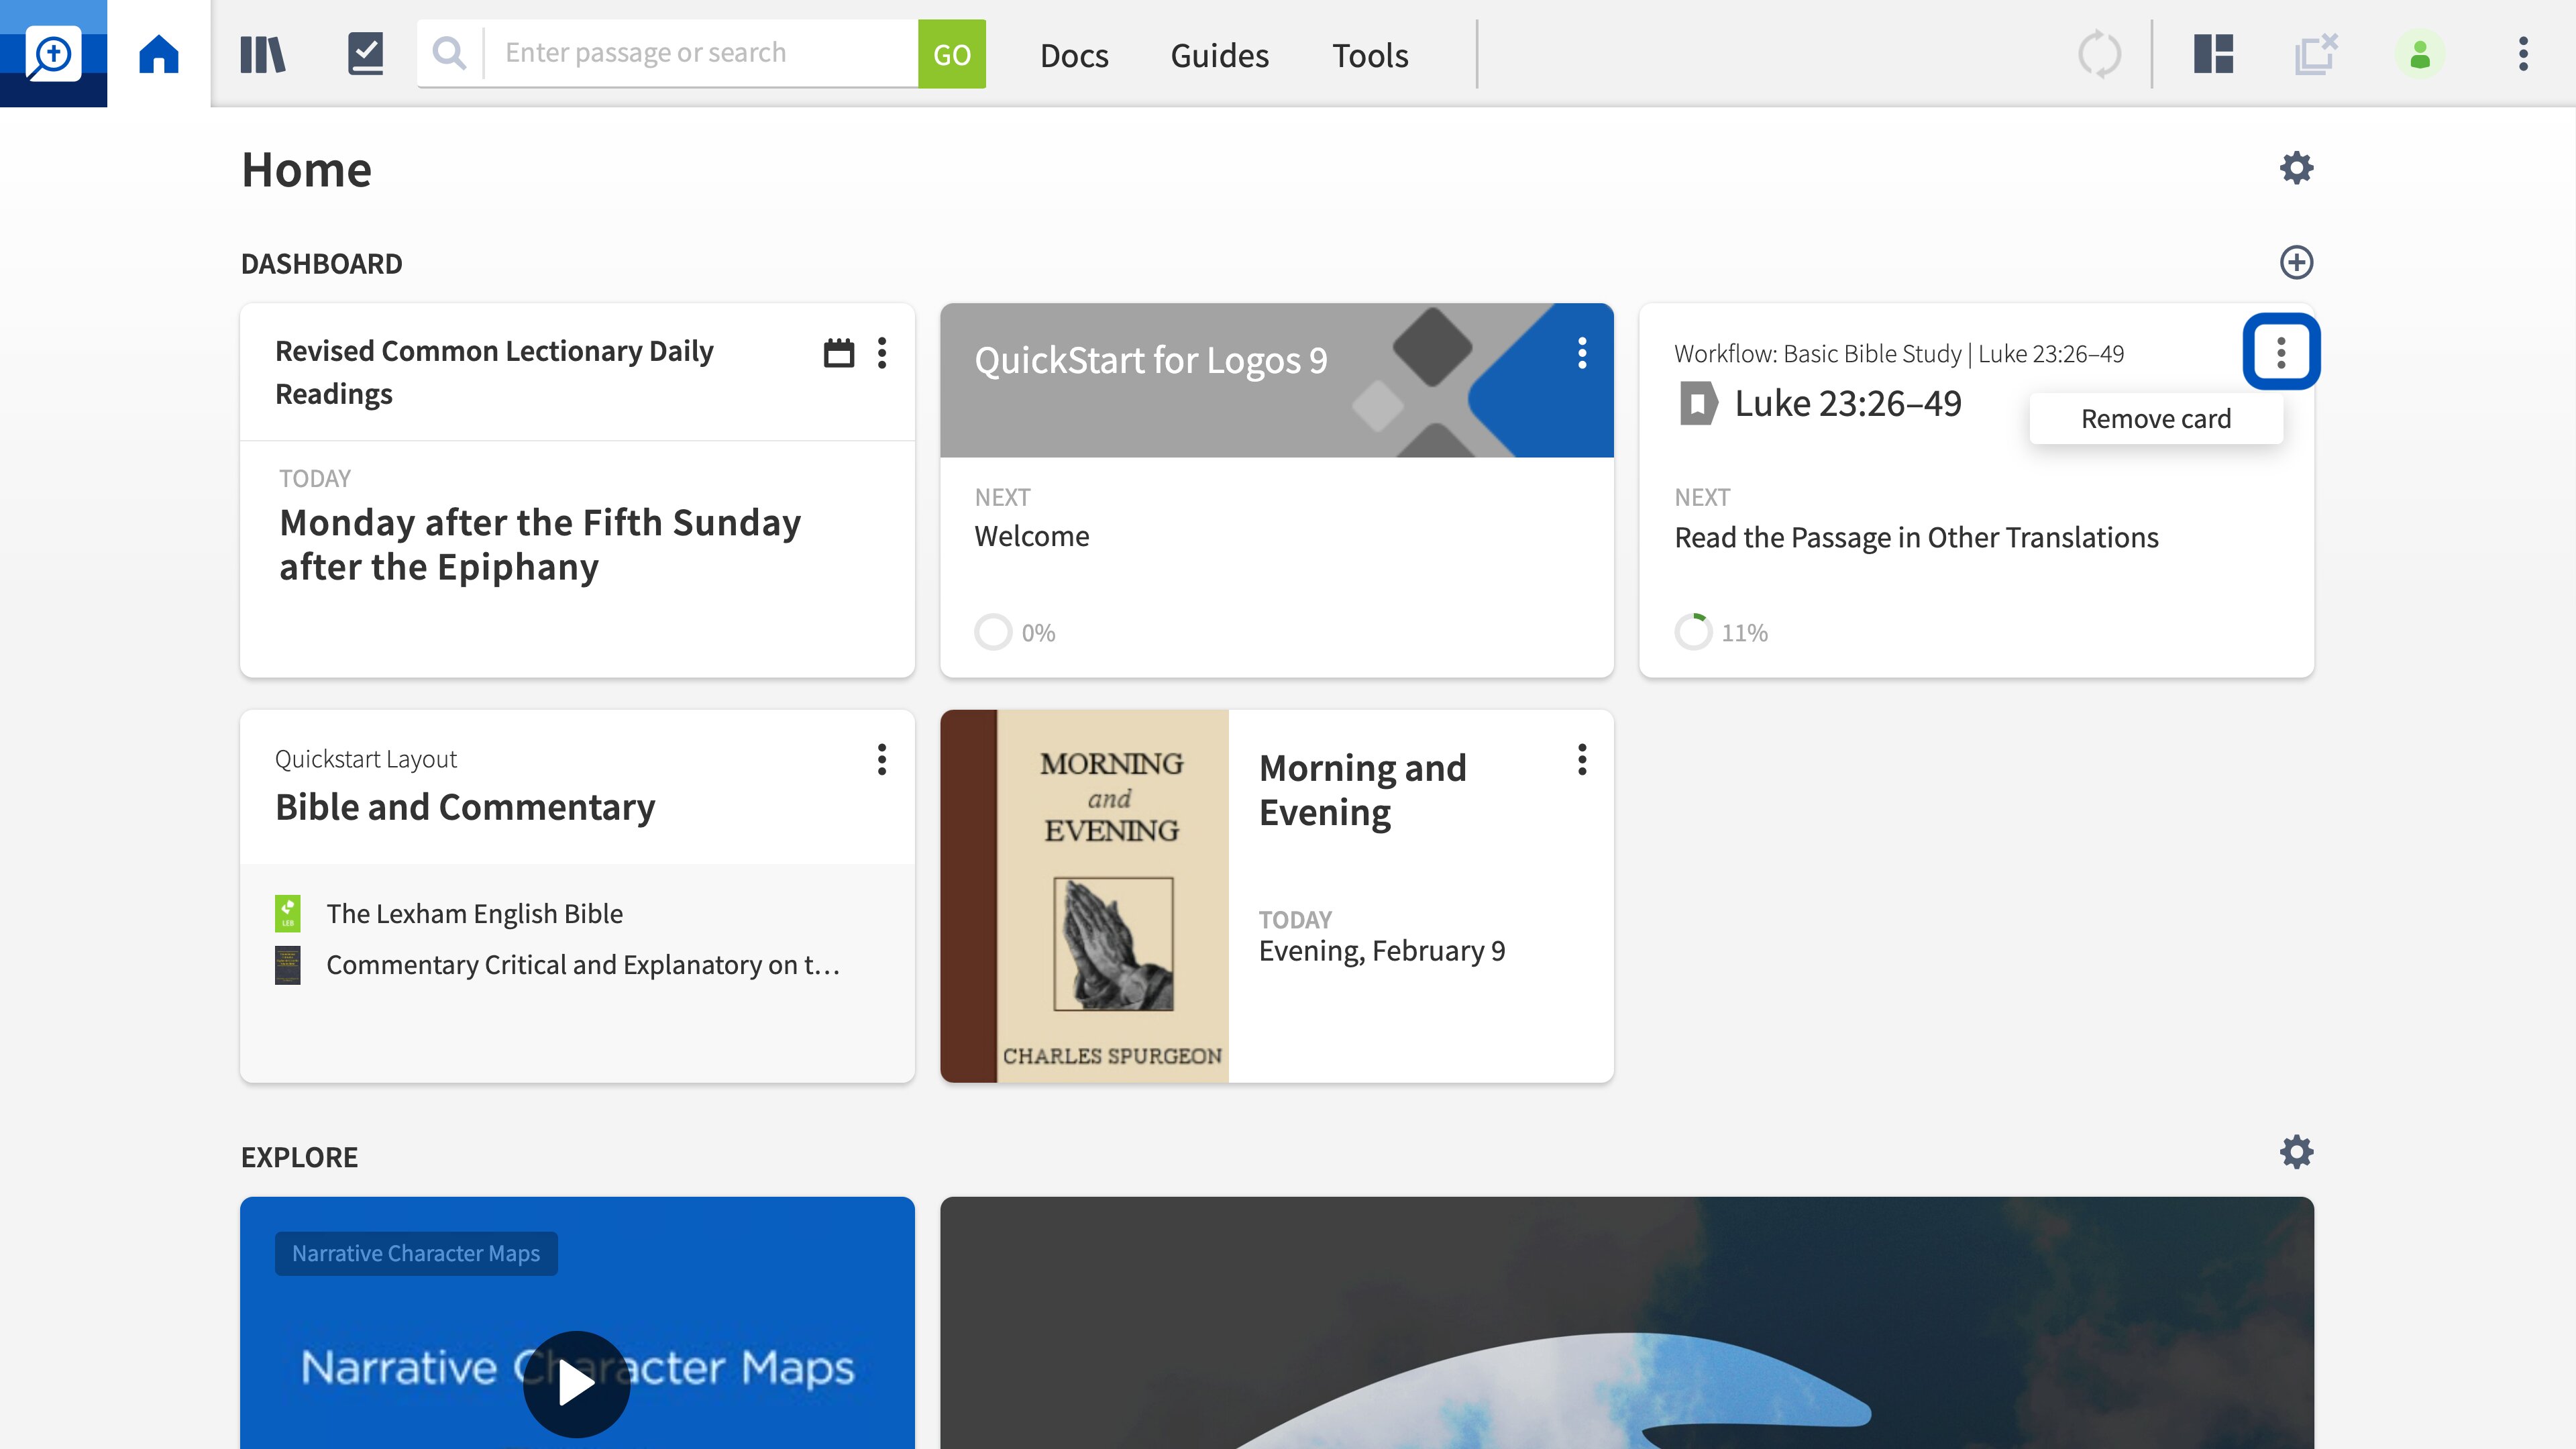The width and height of the screenshot is (2576, 1449).
Task: Select Remove card menu option
Action: (2156, 418)
